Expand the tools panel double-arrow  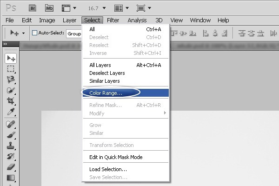(5, 44)
